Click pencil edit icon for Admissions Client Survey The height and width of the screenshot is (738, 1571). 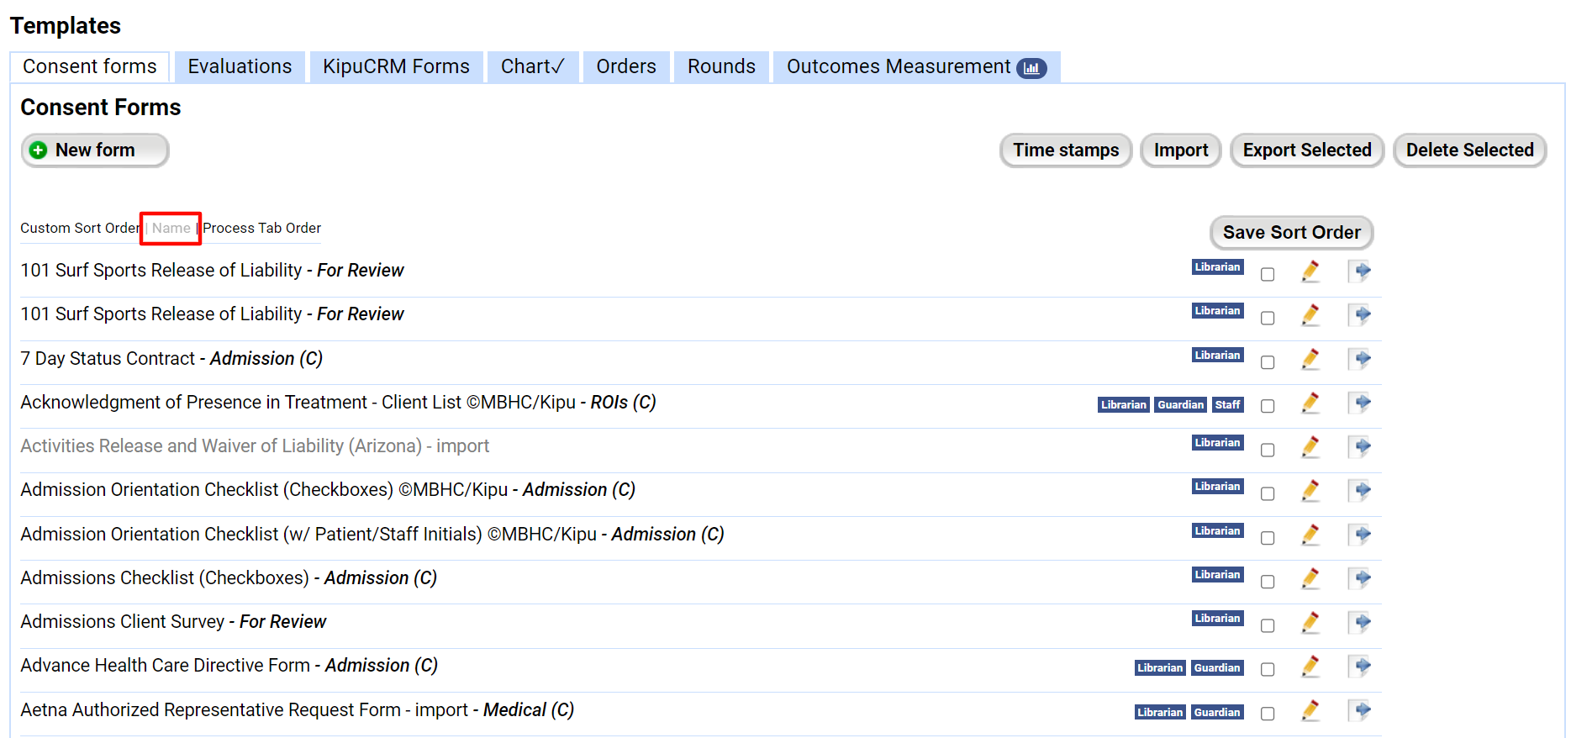pos(1310,623)
